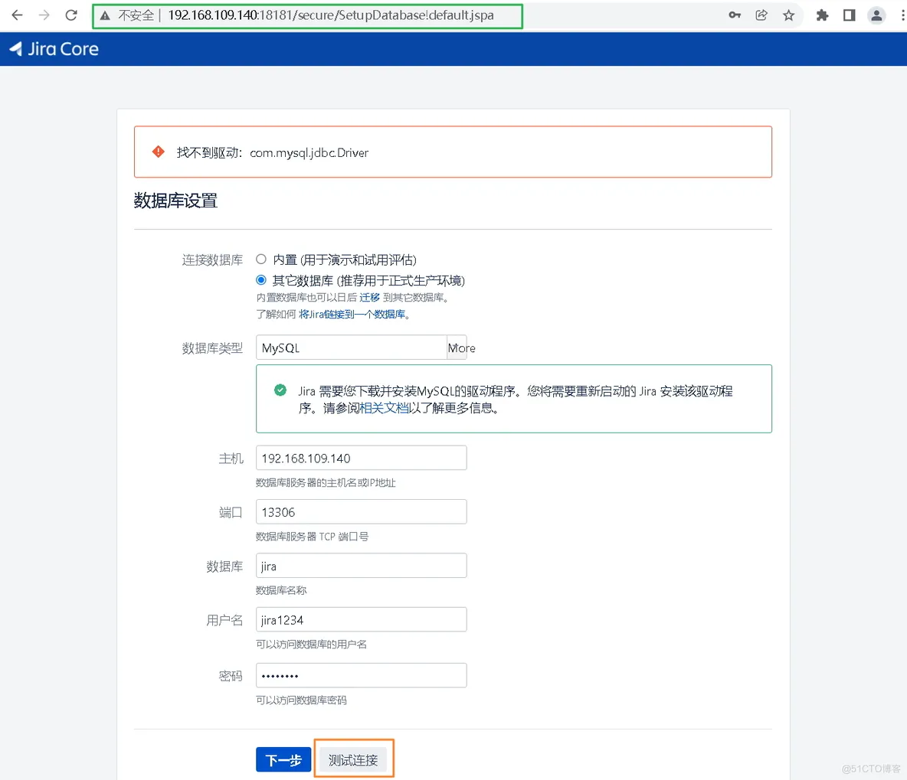
Task: Click hint 可以访问数据库密码
Action: tap(301, 700)
